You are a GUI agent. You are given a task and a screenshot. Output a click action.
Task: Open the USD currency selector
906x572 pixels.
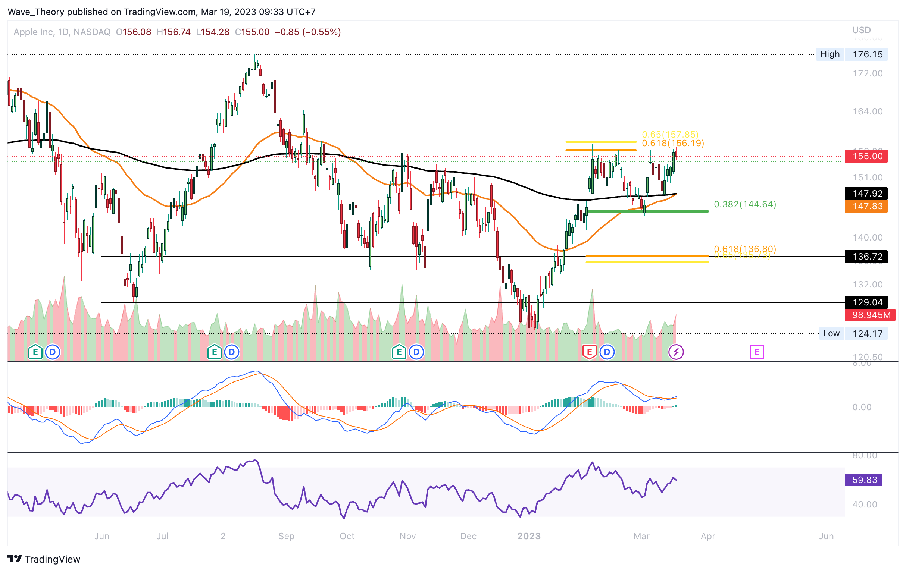861,30
